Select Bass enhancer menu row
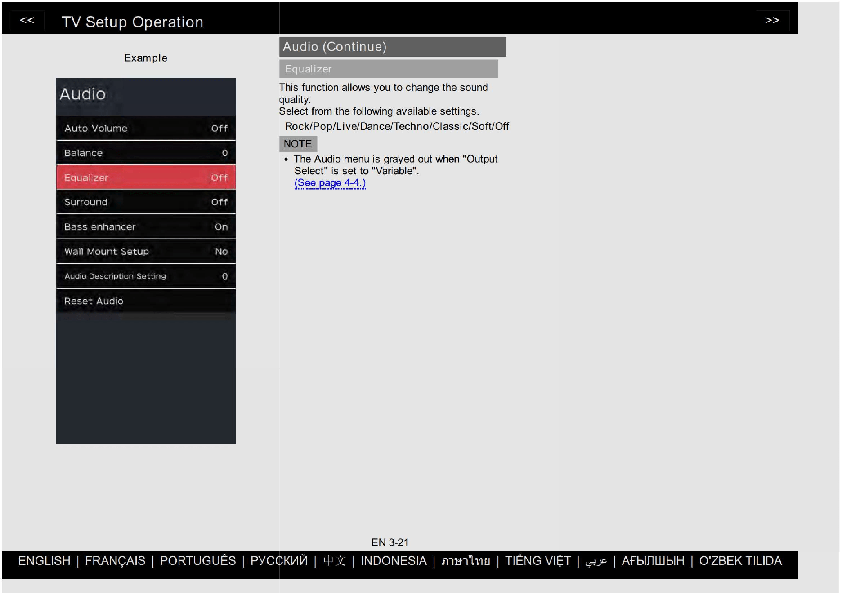The height and width of the screenshot is (595, 842). click(x=146, y=226)
